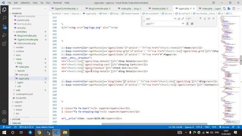Open the Extensions view

coord(4,44)
